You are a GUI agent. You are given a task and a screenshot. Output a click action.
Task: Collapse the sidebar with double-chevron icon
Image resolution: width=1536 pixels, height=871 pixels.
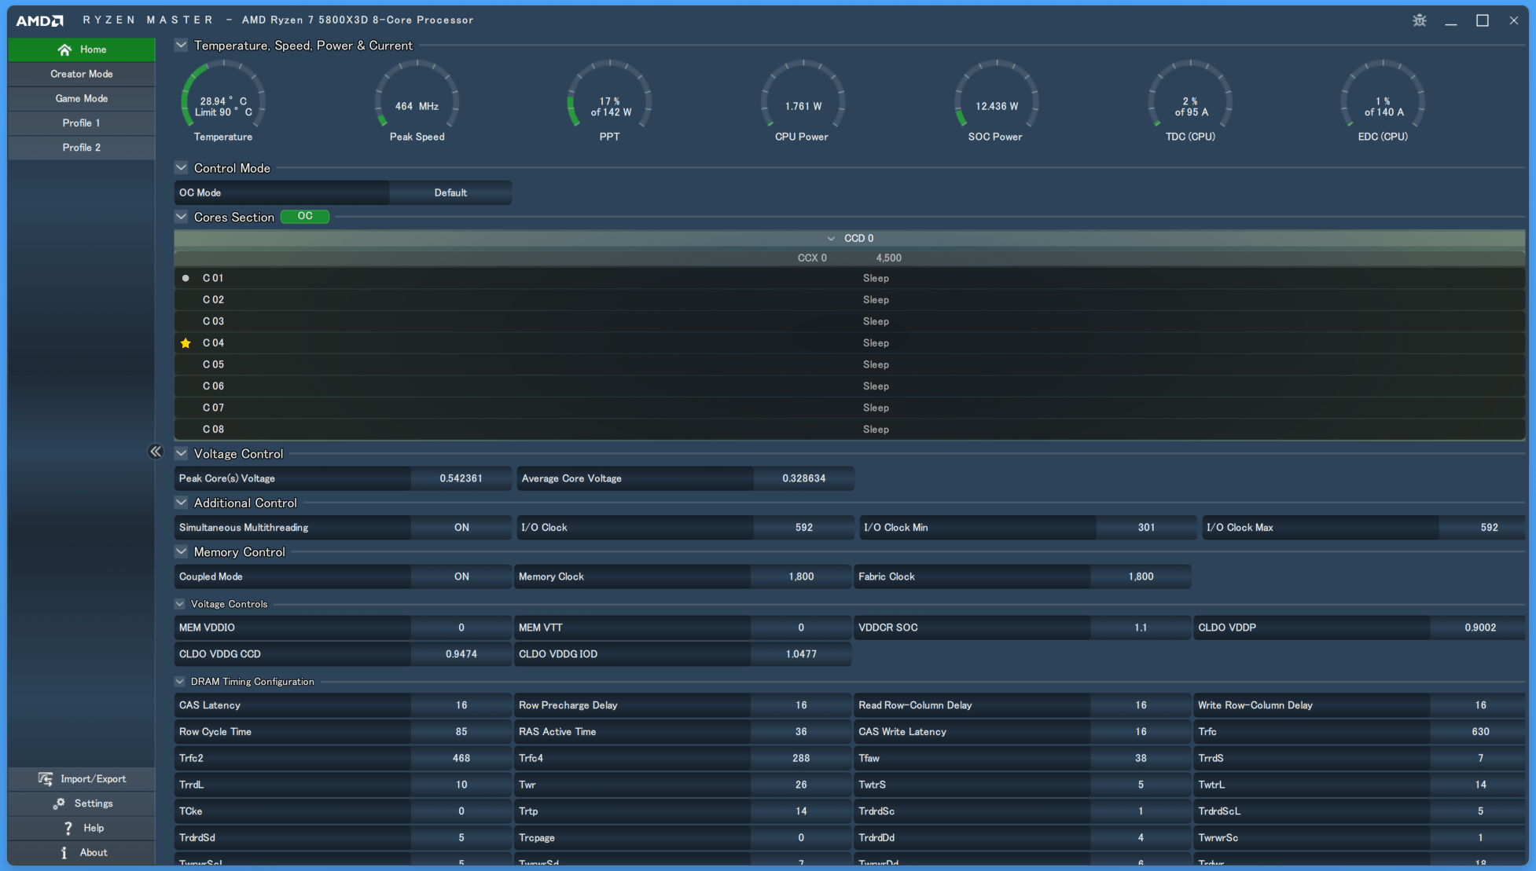pos(155,451)
